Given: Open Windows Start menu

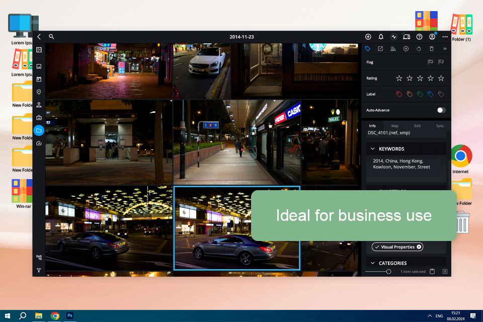Looking at the screenshot, I should coord(8,316).
